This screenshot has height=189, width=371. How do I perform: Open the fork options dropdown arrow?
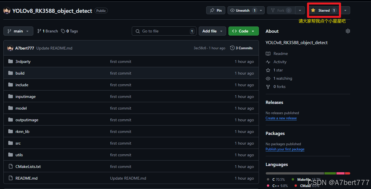coord(300,10)
